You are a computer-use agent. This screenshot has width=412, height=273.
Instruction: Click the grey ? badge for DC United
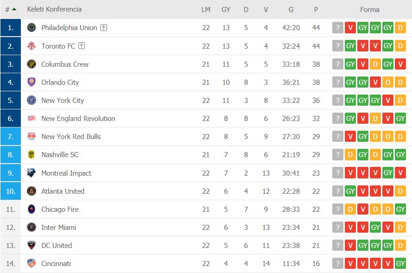pyautogui.click(x=338, y=245)
